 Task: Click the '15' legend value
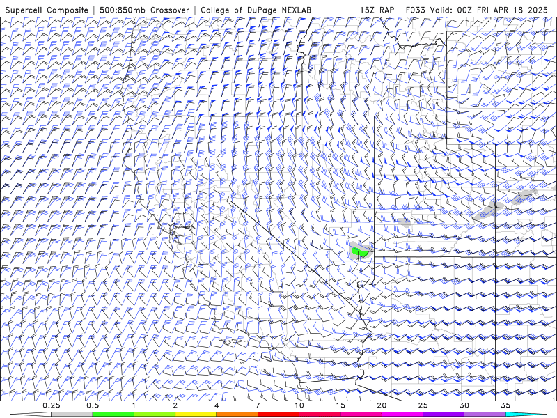pyautogui.click(x=340, y=405)
